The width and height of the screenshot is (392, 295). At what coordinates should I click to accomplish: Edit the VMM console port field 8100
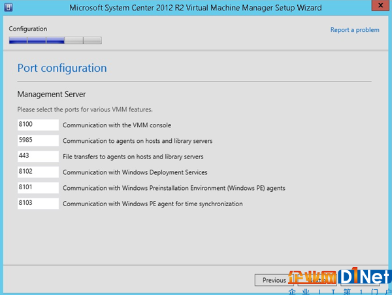(x=38, y=125)
